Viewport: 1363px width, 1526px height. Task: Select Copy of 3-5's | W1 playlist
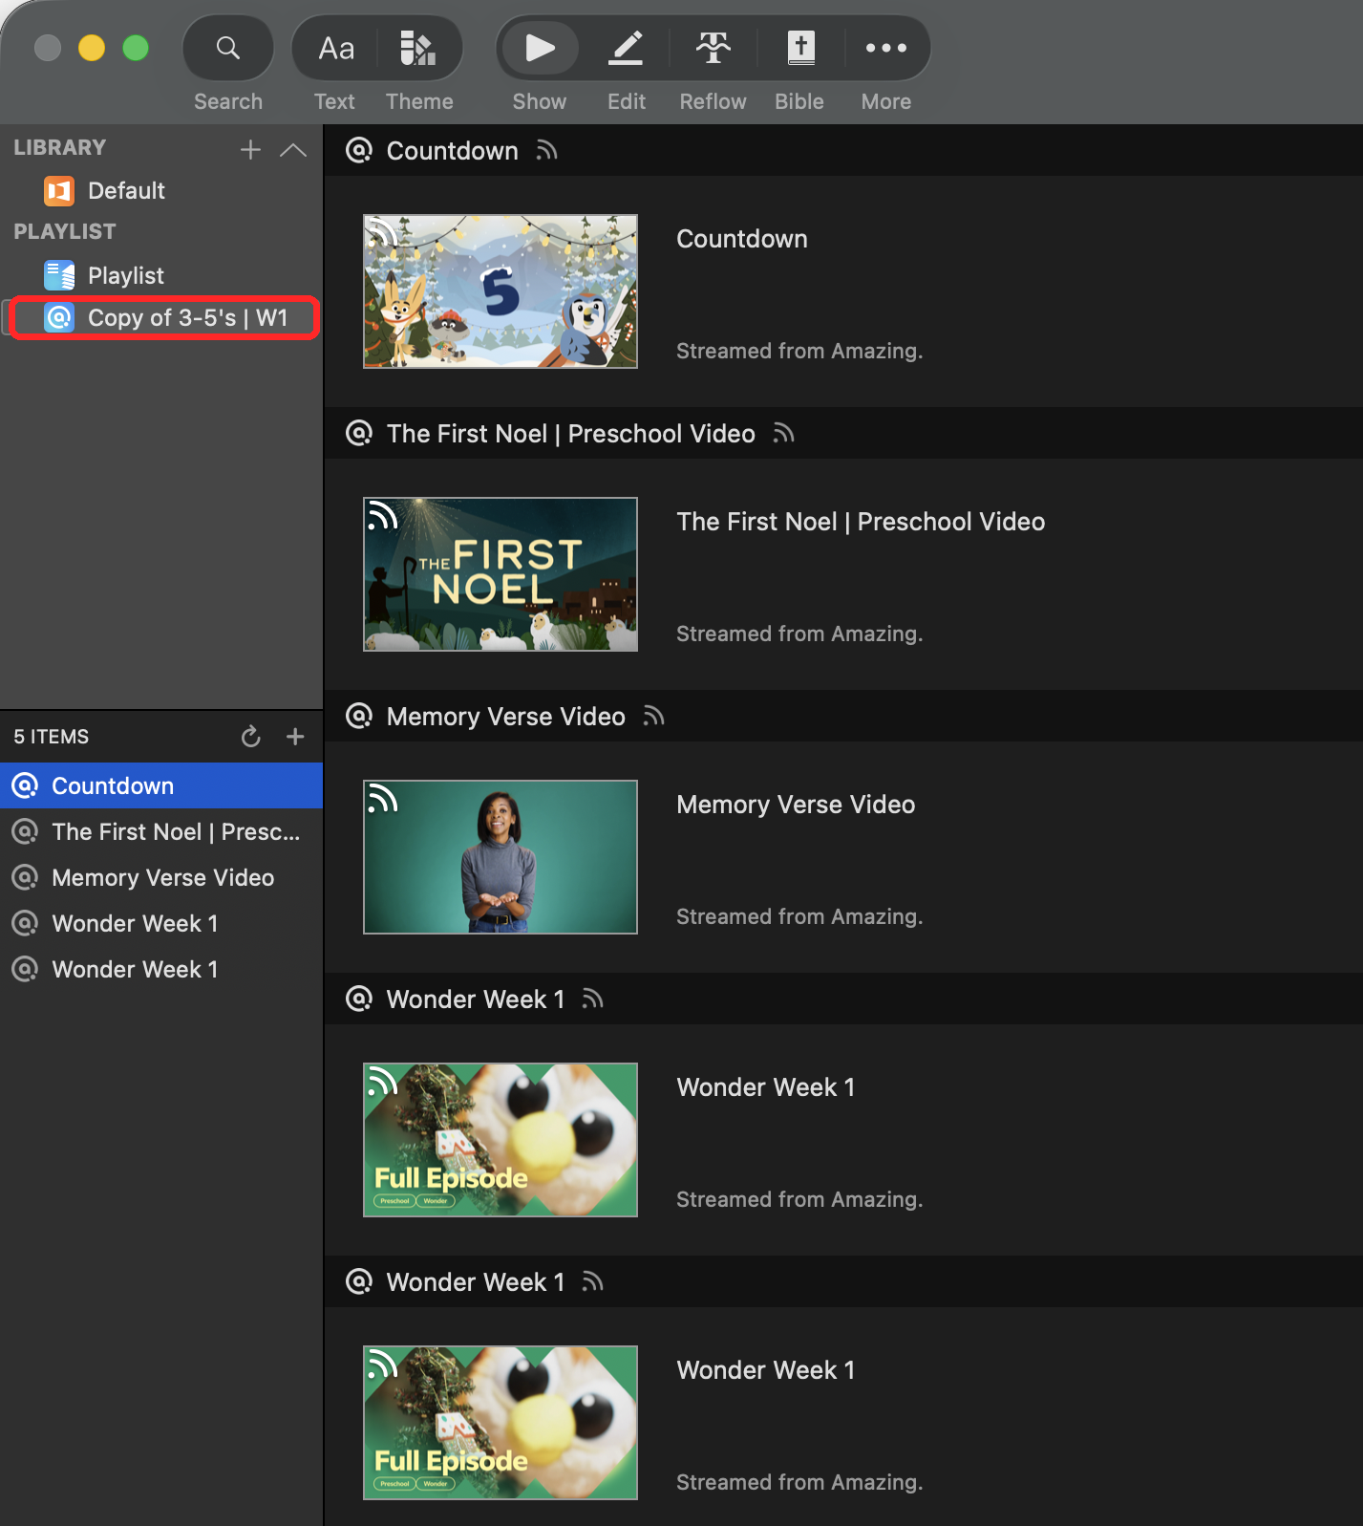162,318
